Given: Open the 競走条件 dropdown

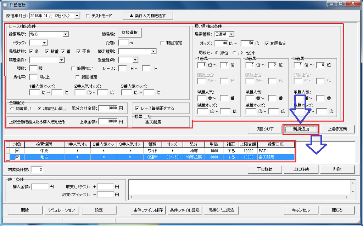Looking at the screenshot, I should [62, 60].
